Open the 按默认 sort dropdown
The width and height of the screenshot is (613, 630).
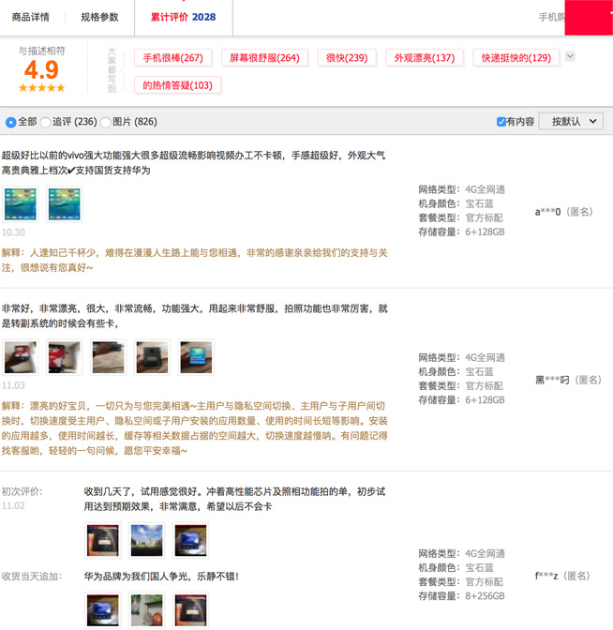pos(571,122)
